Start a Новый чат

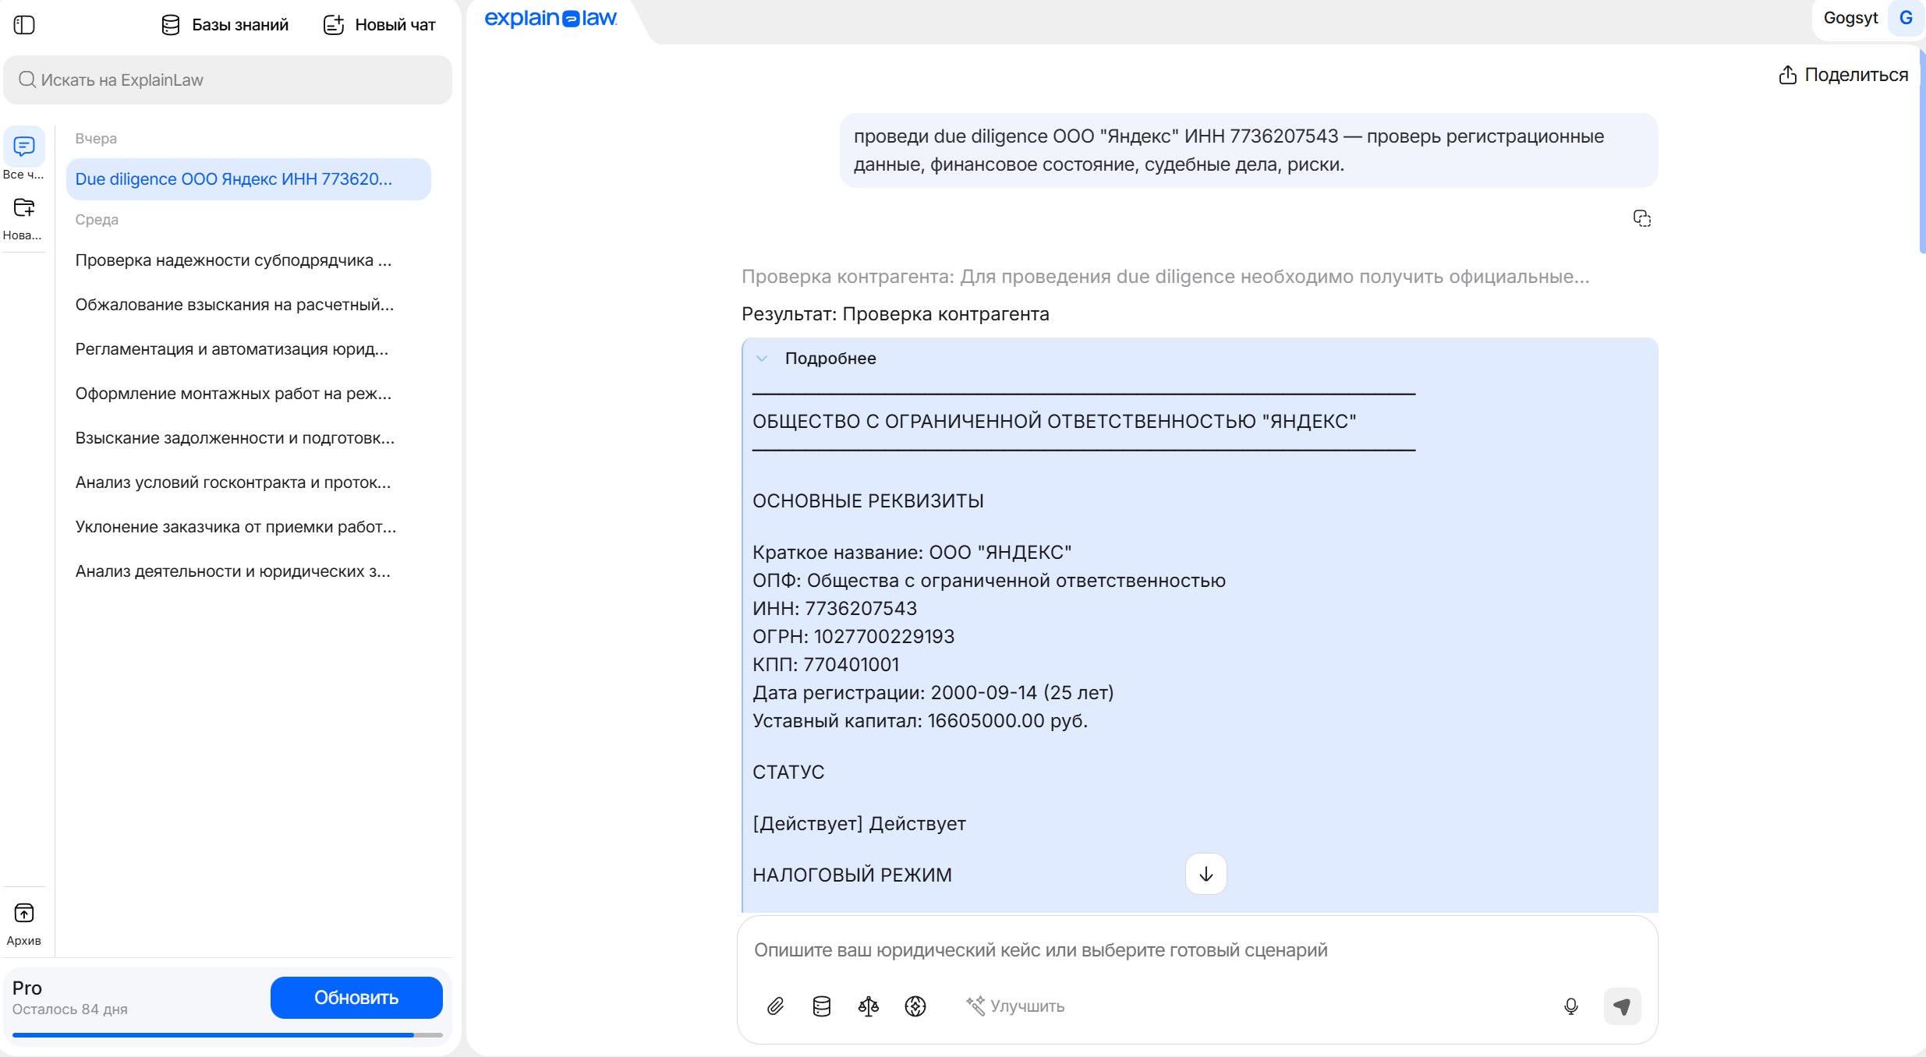point(380,25)
